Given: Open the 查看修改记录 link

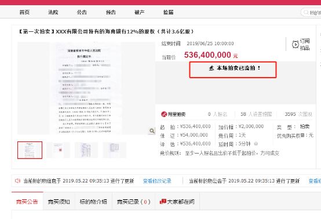Looking at the screenshot, I should coord(157,181).
